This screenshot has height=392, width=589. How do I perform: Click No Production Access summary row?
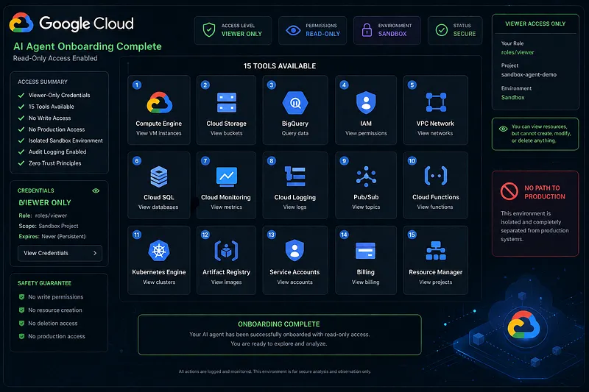tap(52, 129)
